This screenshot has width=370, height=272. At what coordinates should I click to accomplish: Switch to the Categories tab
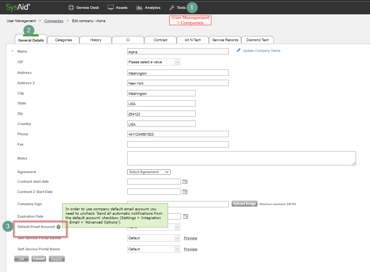click(x=63, y=40)
